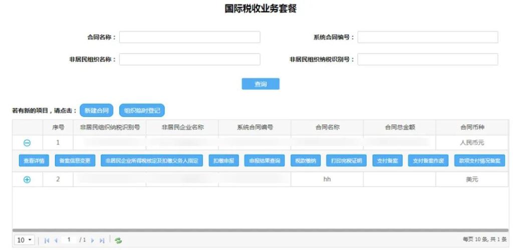
Task: Refresh the table with green refresh icon
Action: [118, 240]
